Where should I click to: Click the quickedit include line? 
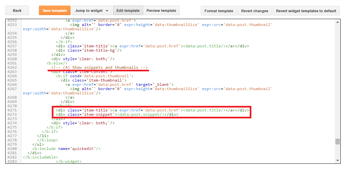[x=66, y=149]
